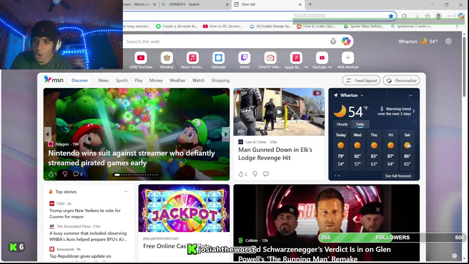Like the Elk's Lodge story
The image size is (469, 264).
(241, 174)
